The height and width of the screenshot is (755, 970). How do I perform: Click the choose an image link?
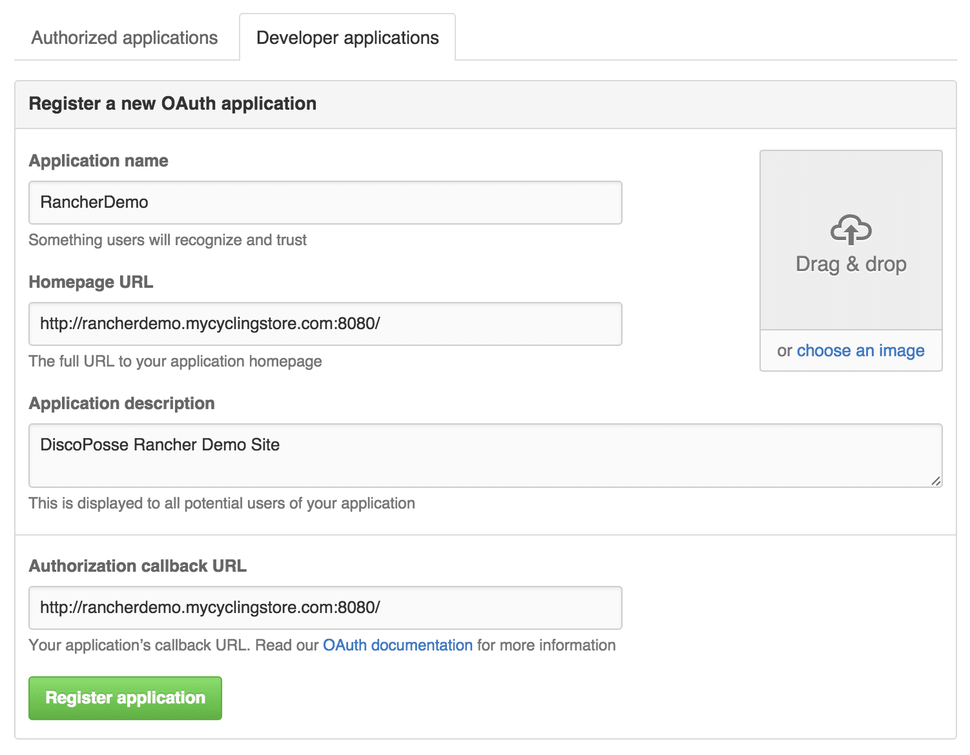point(860,350)
